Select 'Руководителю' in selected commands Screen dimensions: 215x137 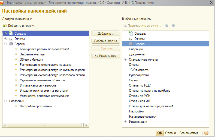pyautogui.click(x=139, y=75)
